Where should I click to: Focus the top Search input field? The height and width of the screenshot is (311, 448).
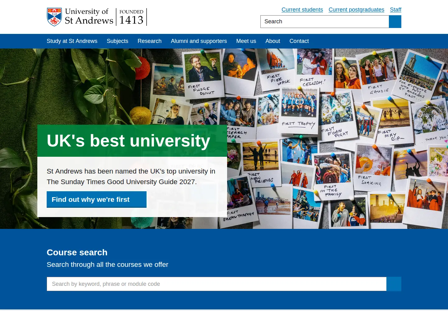tap(324, 21)
